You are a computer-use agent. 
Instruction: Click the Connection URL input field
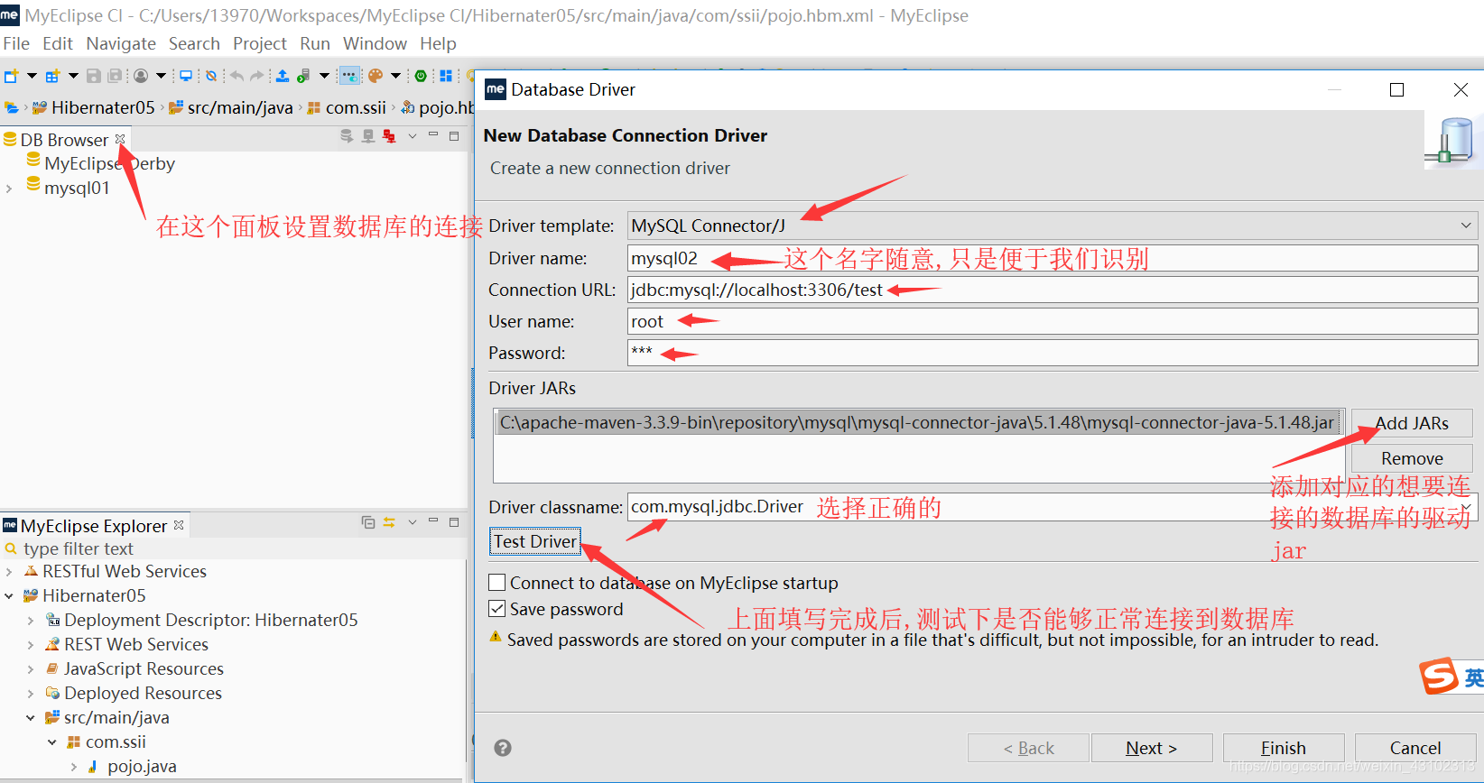tap(1053, 290)
